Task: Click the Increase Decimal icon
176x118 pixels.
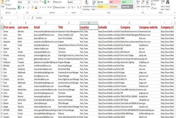Action: pos(78,7)
